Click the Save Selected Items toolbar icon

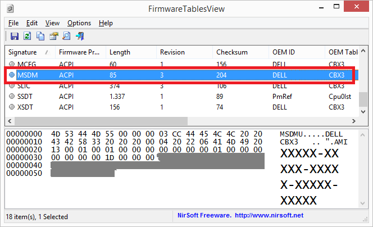[x=15, y=36]
